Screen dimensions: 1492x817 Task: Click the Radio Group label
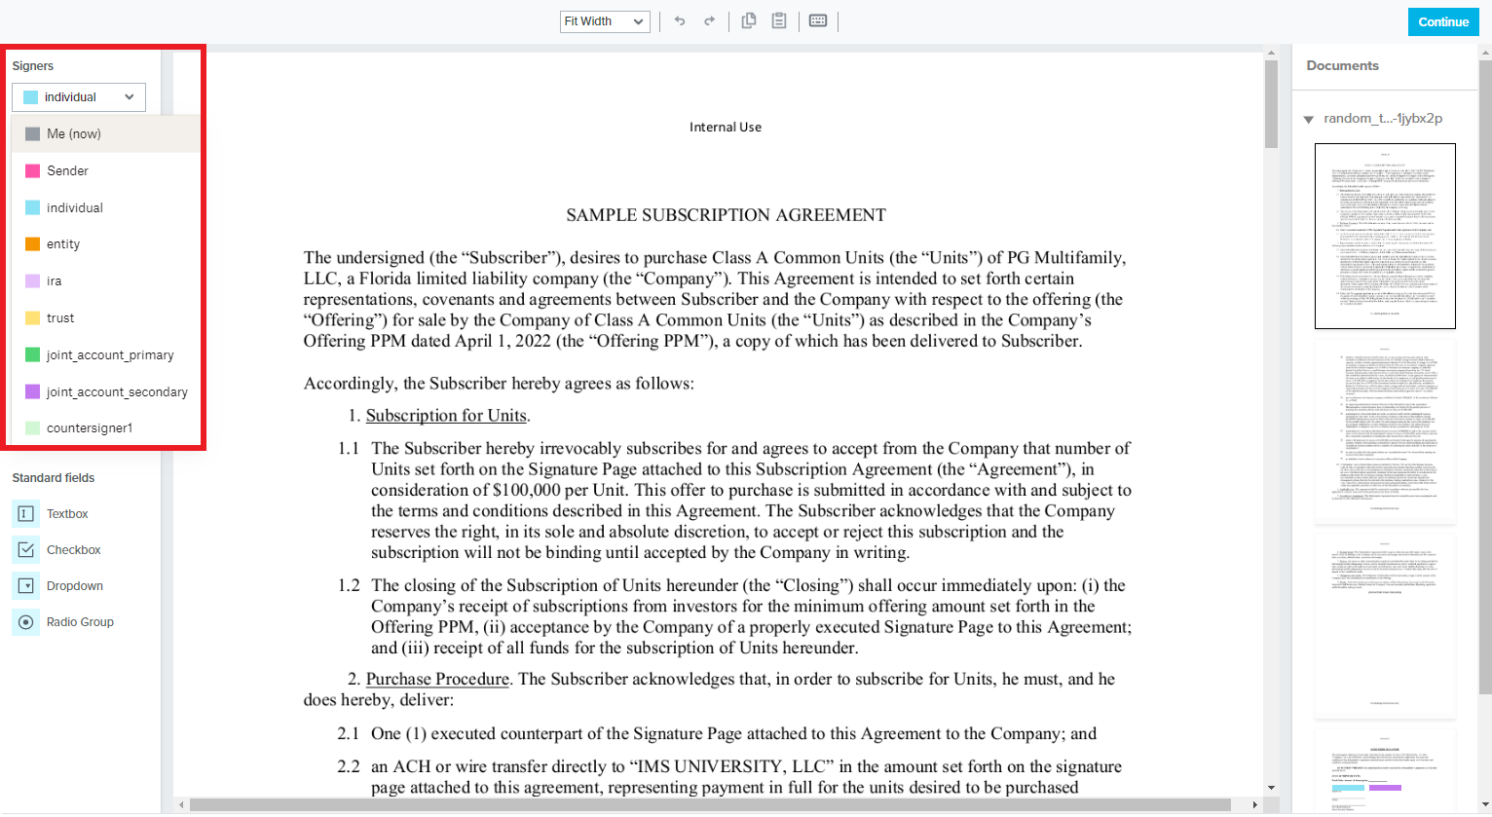(x=80, y=622)
